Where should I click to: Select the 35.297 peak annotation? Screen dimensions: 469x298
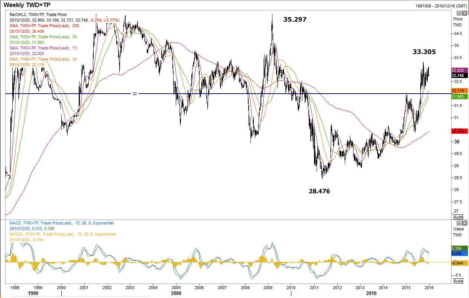295,19
